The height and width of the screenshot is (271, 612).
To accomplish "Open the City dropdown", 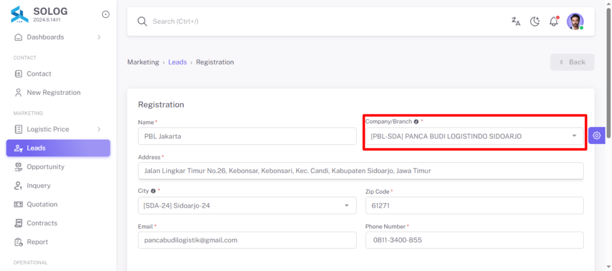I will tap(247, 205).
